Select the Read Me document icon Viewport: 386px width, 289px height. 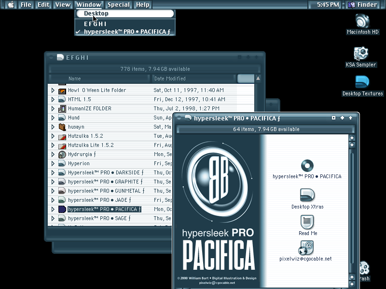click(x=307, y=222)
